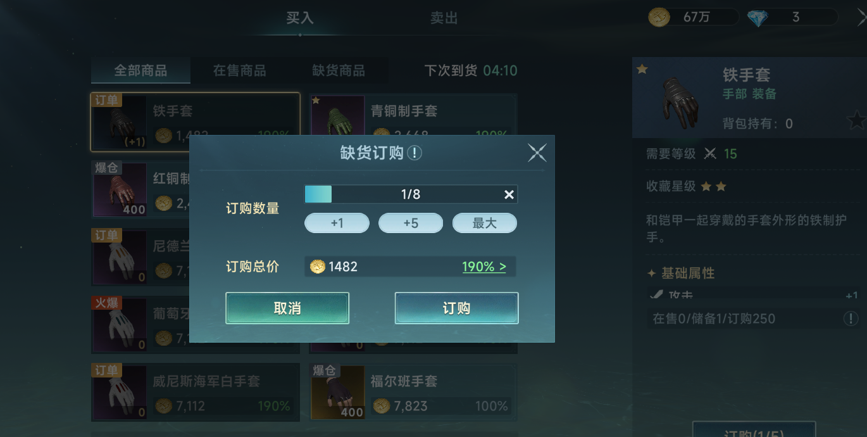Viewport: 867px width, 437px height.
Task: Open the 190% price detail link
Action: click(484, 267)
